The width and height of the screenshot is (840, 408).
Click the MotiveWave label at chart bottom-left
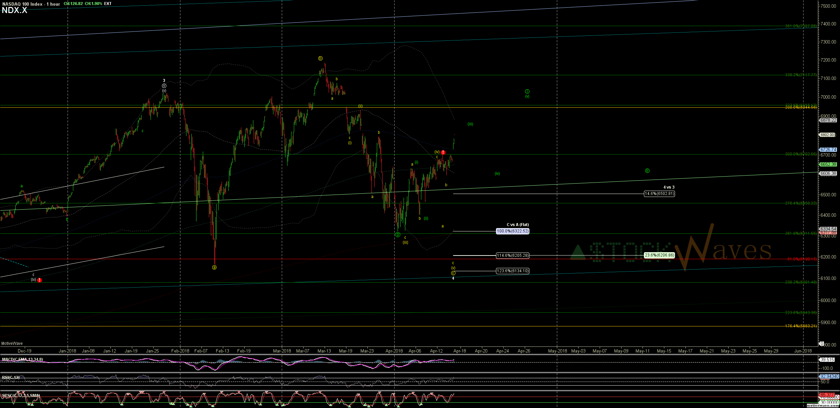point(12,343)
